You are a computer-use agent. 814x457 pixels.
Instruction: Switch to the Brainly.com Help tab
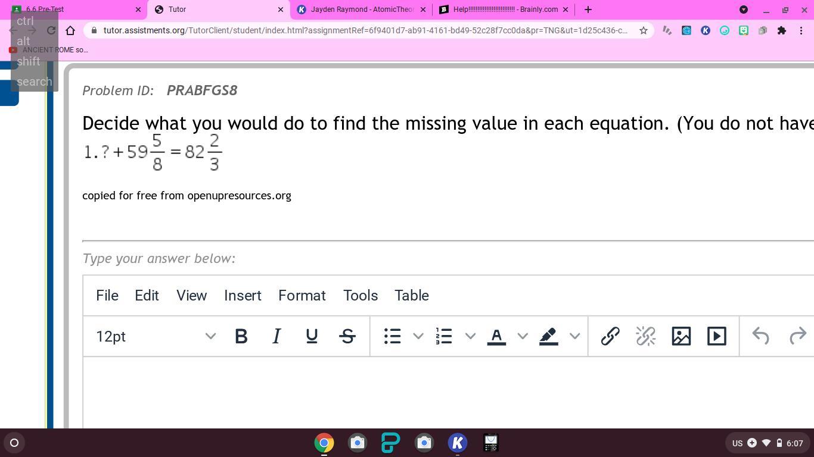(504, 10)
